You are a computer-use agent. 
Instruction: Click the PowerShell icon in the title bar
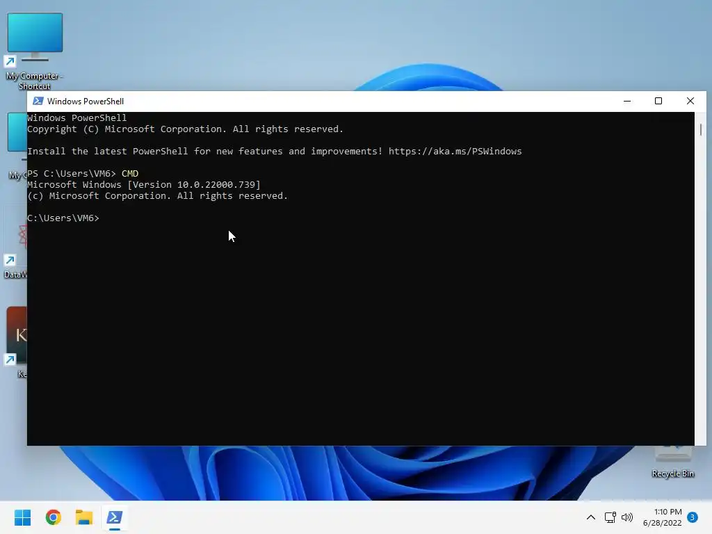tap(38, 101)
